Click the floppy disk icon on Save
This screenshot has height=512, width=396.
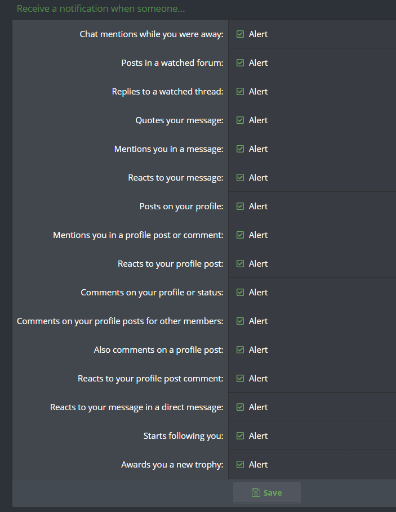click(x=256, y=493)
